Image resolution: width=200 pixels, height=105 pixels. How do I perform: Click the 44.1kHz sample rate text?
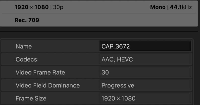(181, 7)
